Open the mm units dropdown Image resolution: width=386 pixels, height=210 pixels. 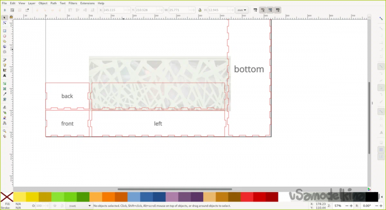pyautogui.click(x=241, y=10)
